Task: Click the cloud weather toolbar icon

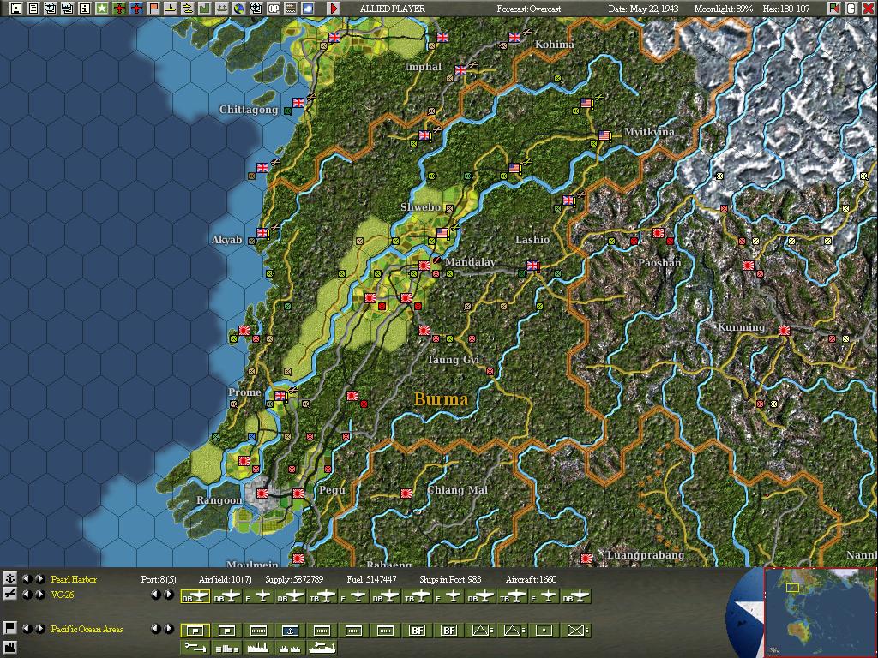Action: [308, 8]
